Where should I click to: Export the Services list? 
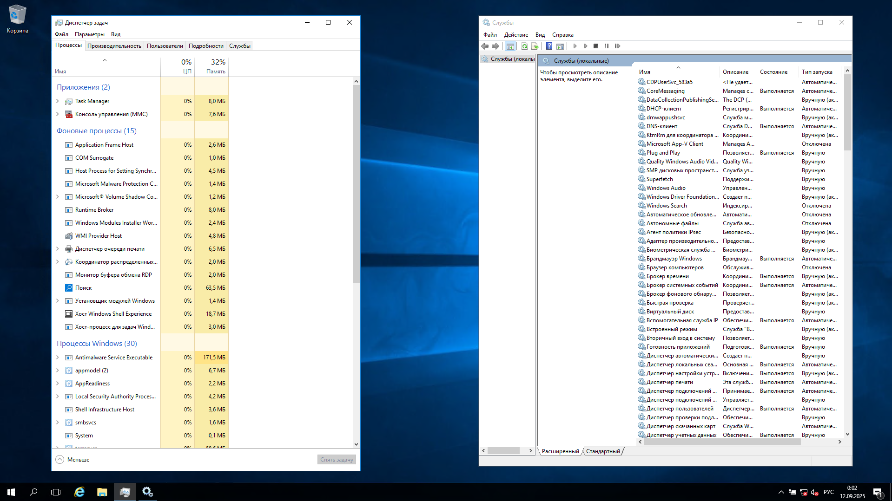pos(535,46)
